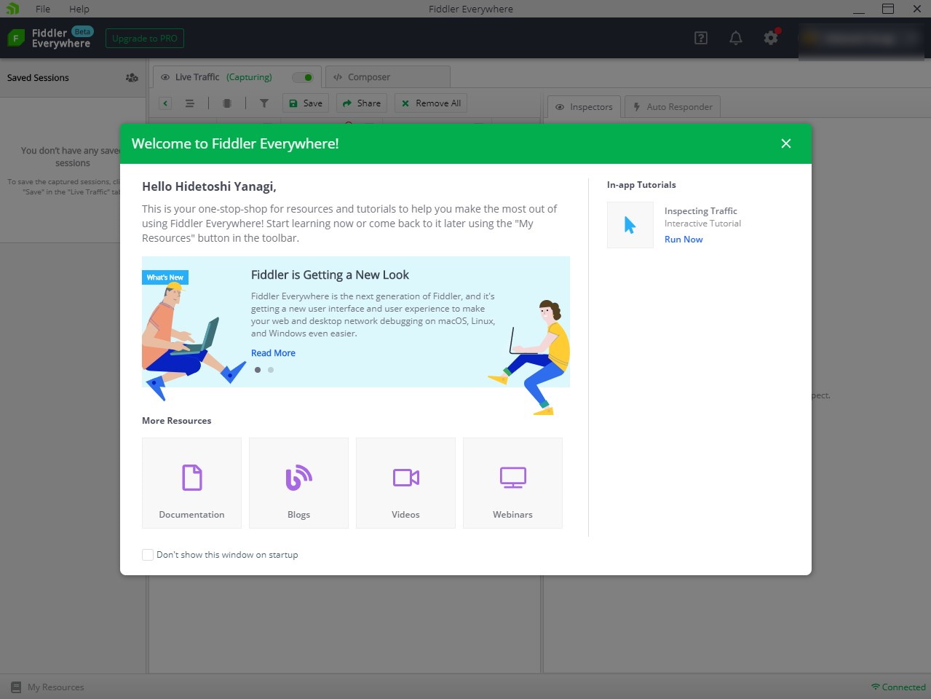This screenshot has height=699, width=931.
Task: Click the share icon beside Saved Sessions
Action: (132, 78)
